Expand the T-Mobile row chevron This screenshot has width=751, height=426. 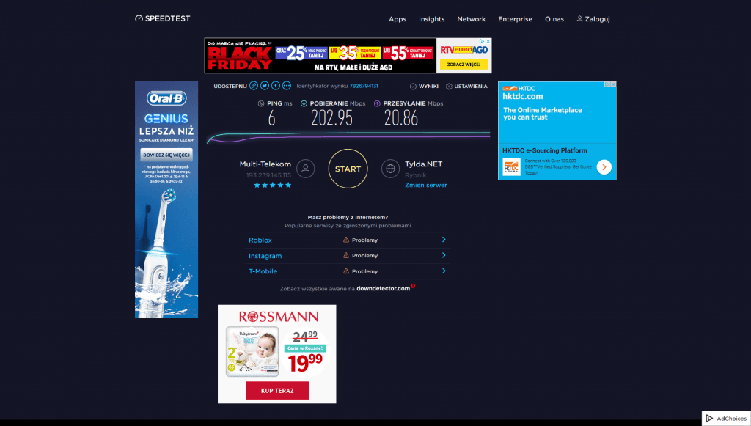[444, 271]
